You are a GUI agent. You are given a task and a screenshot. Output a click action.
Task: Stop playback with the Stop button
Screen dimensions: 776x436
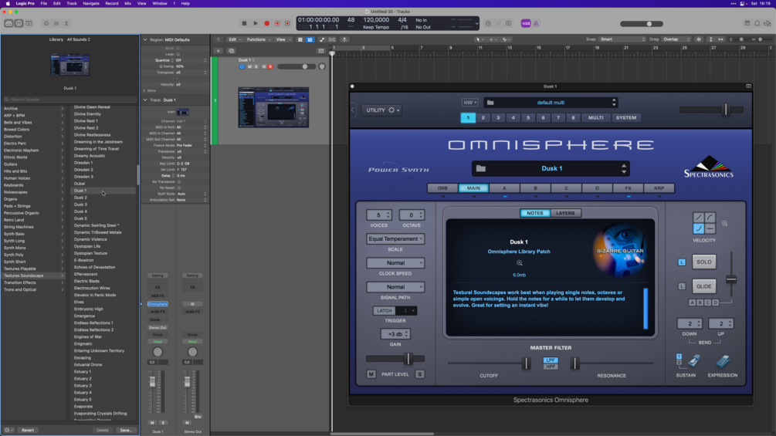pyautogui.click(x=244, y=23)
